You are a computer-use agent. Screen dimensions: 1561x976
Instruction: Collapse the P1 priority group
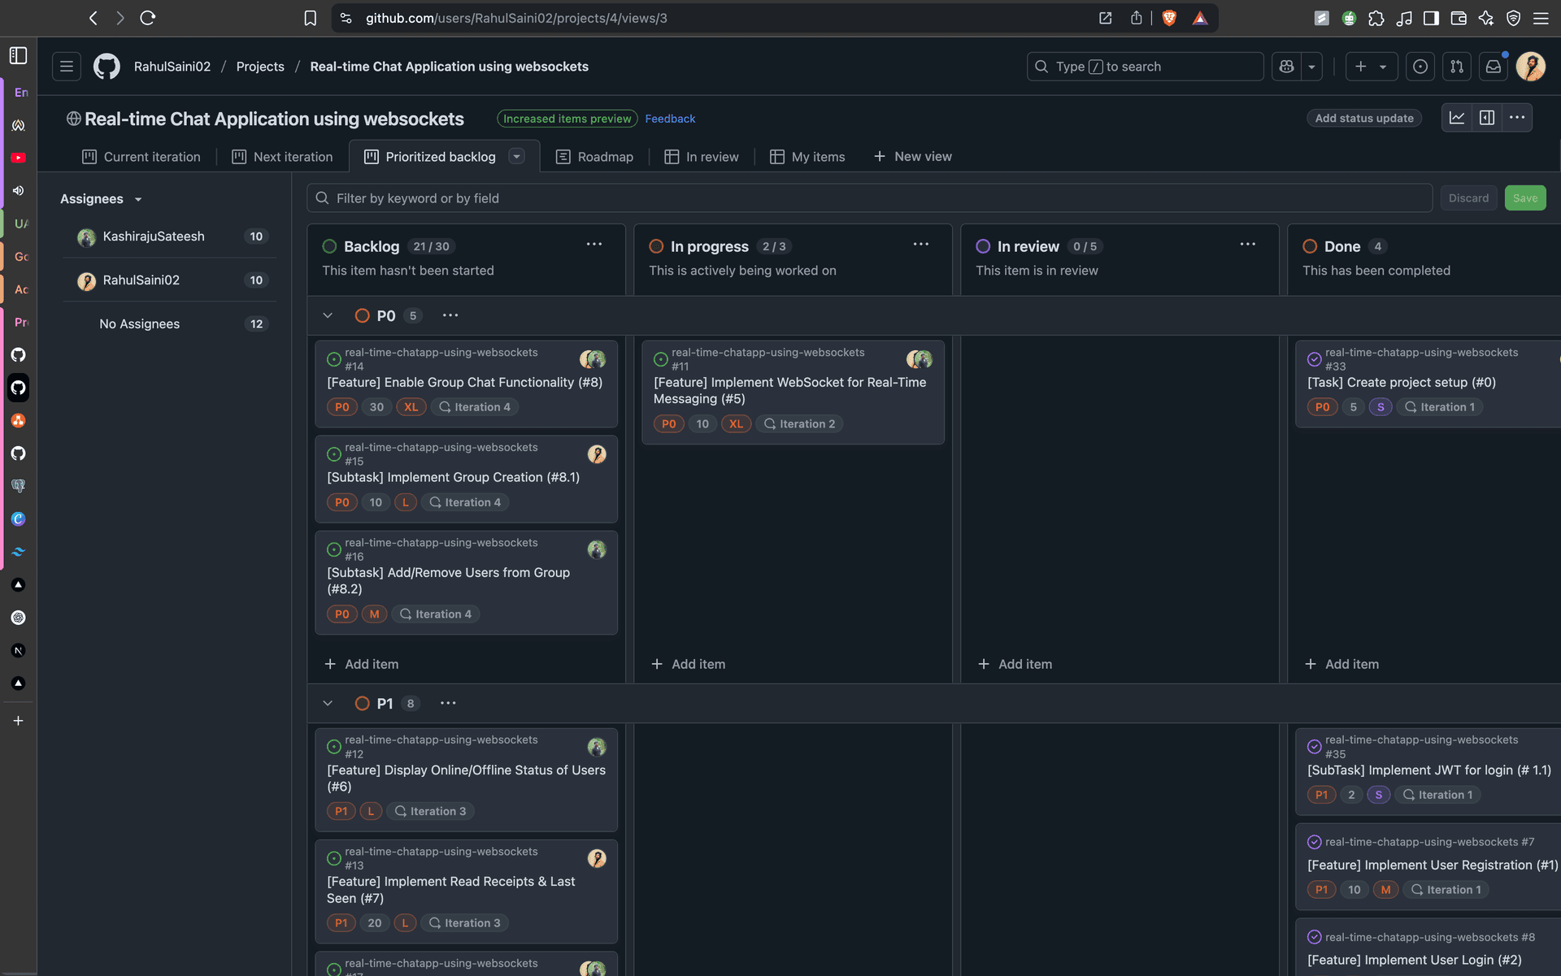[328, 703]
